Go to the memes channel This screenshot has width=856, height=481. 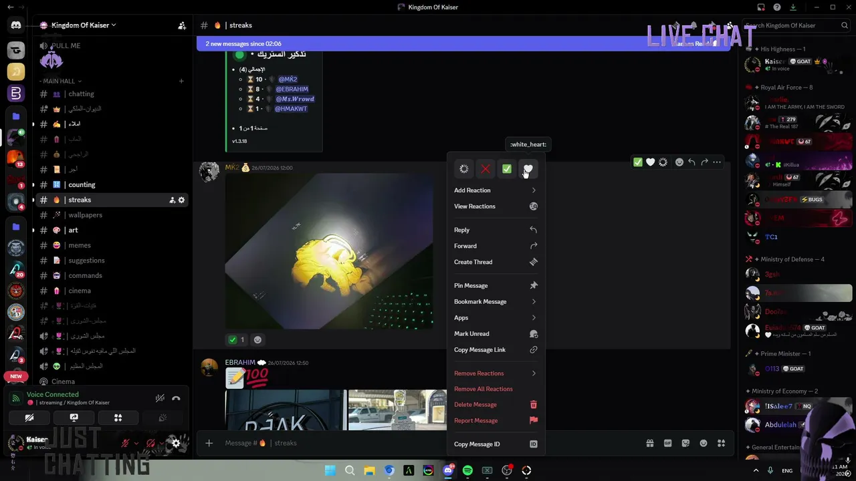pos(112,245)
